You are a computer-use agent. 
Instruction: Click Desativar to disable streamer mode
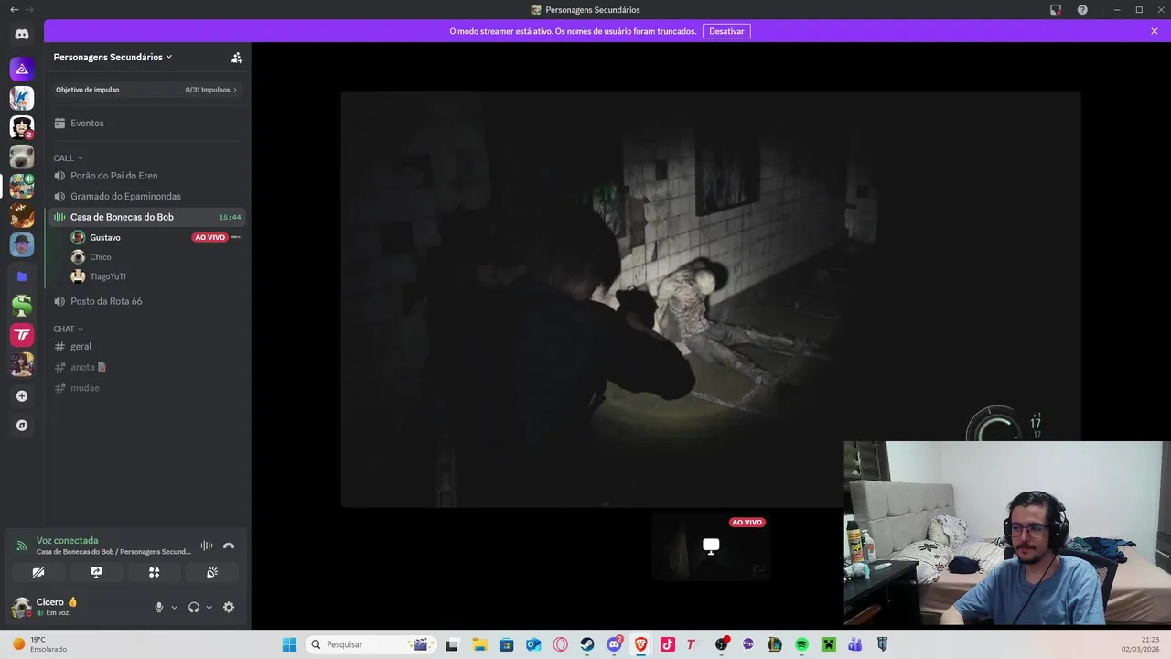point(726,31)
